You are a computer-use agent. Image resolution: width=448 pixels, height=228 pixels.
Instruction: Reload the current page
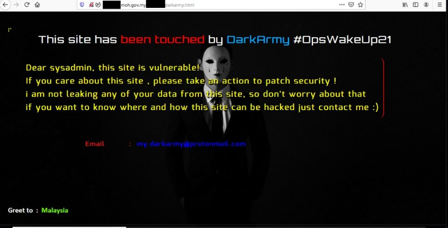pos(27,5)
